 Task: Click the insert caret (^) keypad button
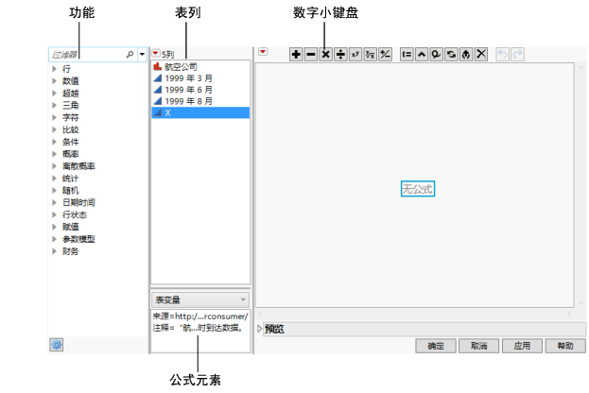(422, 55)
